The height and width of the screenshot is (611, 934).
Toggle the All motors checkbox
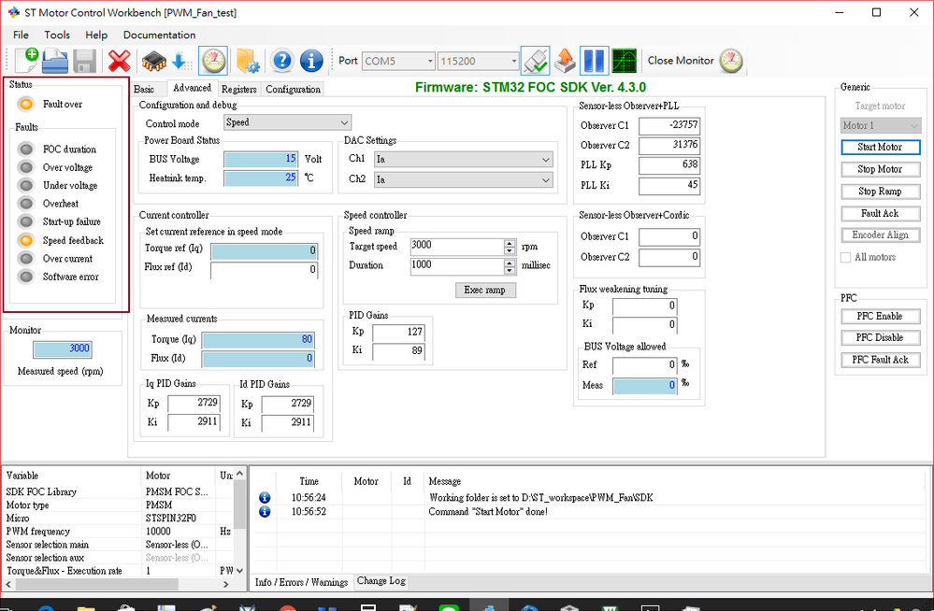845,257
